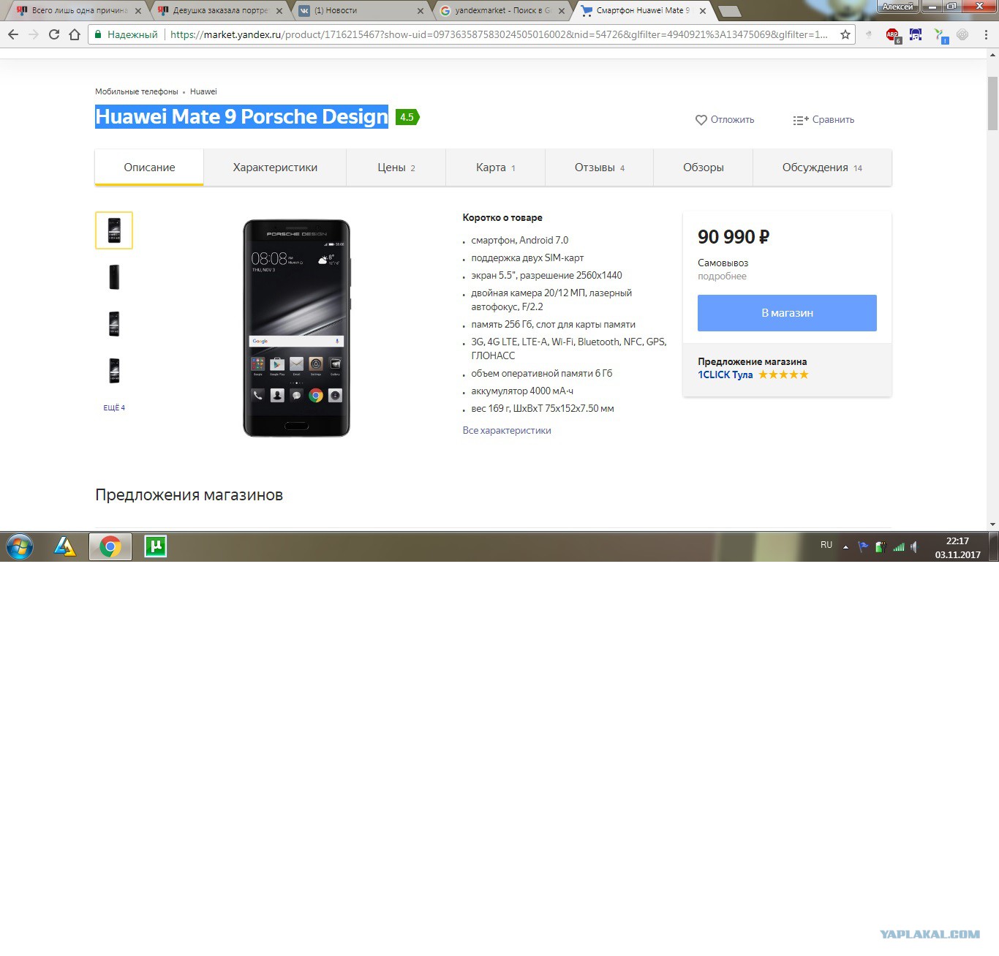Open the Chrome three-dot menu
This screenshot has height=956, width=999.
tap(986, 34)
